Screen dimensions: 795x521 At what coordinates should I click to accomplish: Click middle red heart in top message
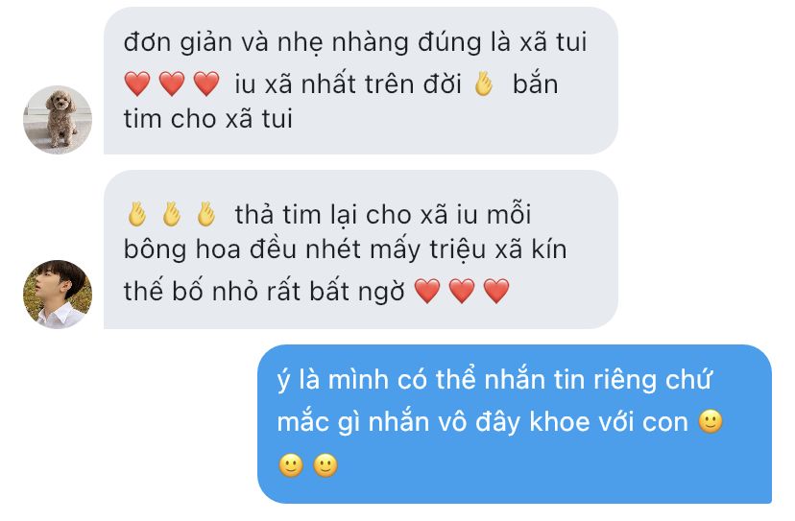click(x=172, y=83)
